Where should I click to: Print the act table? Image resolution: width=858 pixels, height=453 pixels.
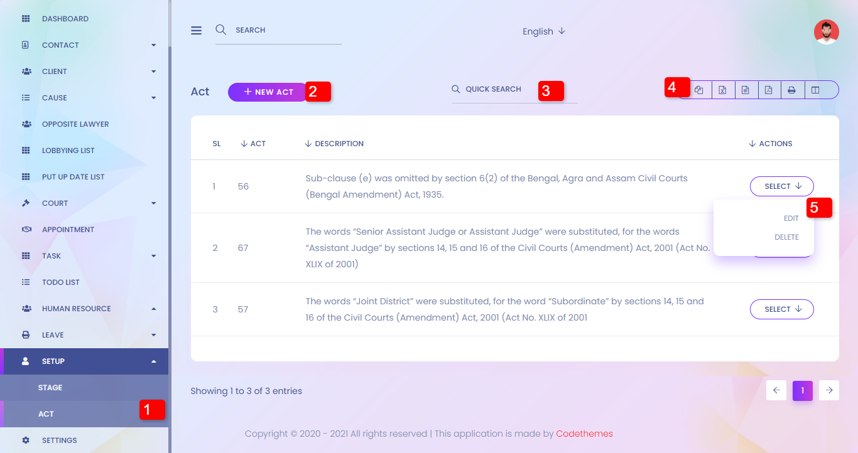point(791,90)
